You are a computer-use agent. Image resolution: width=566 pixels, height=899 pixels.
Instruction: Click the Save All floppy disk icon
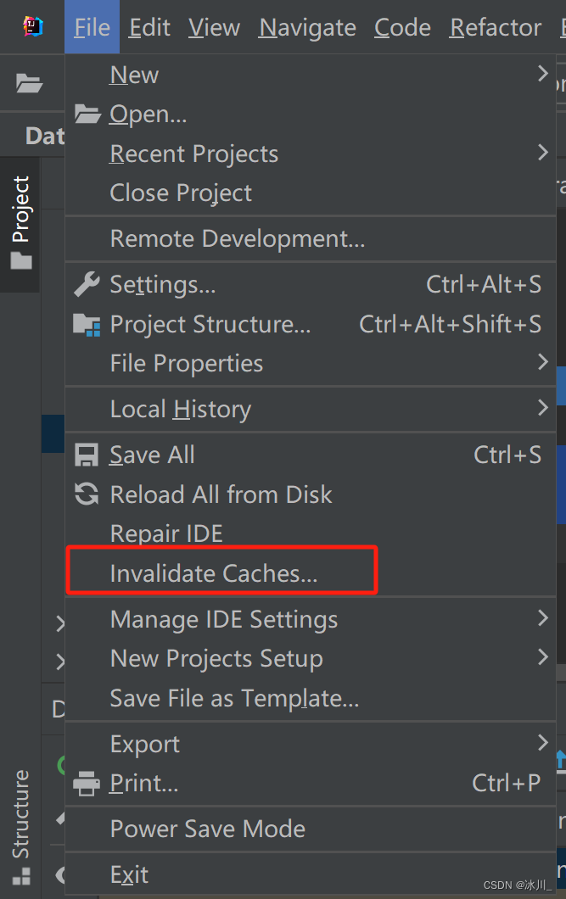[87, 455]
